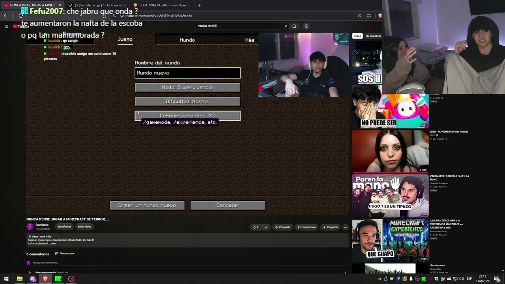
Task: Open the LOLO - NOVIEMBRE video thumbnail
Action: (390, 151)
